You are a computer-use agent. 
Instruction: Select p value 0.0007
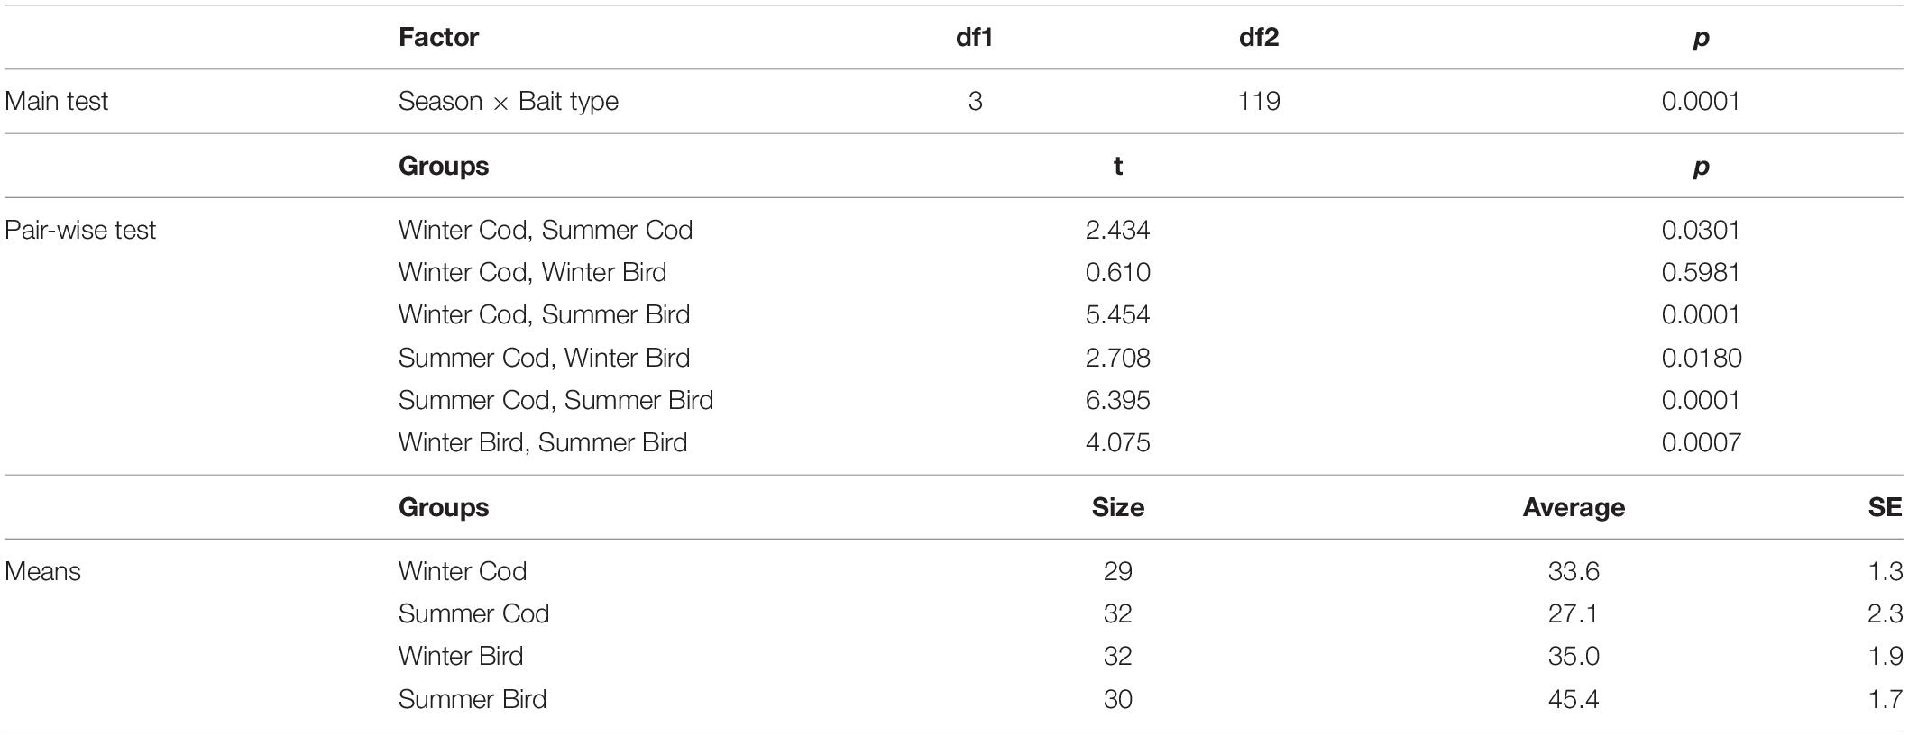(x=1701, y=442)
